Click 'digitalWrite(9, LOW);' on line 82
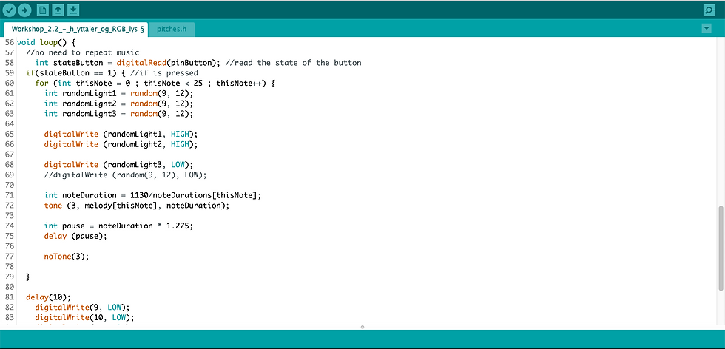The width and height of the screenshot is (725, 349). click(x=82, y=307)
